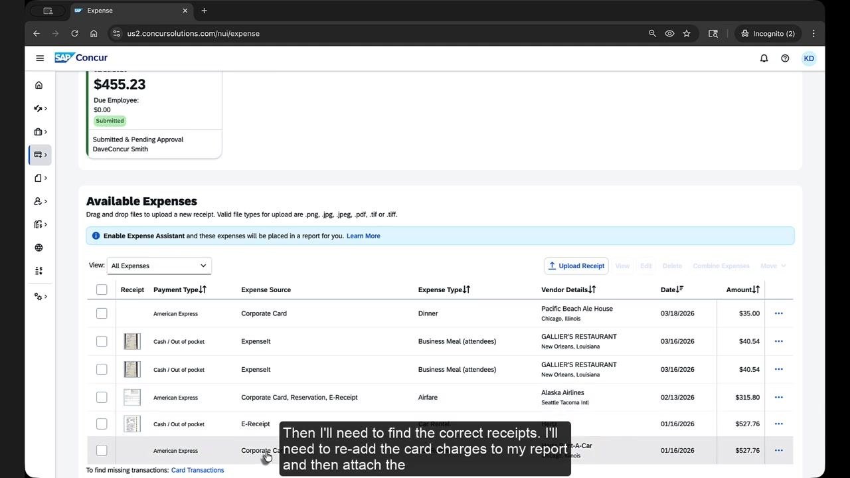Go to browser home page icon
The image size is (850, 478).
point(94,33)
